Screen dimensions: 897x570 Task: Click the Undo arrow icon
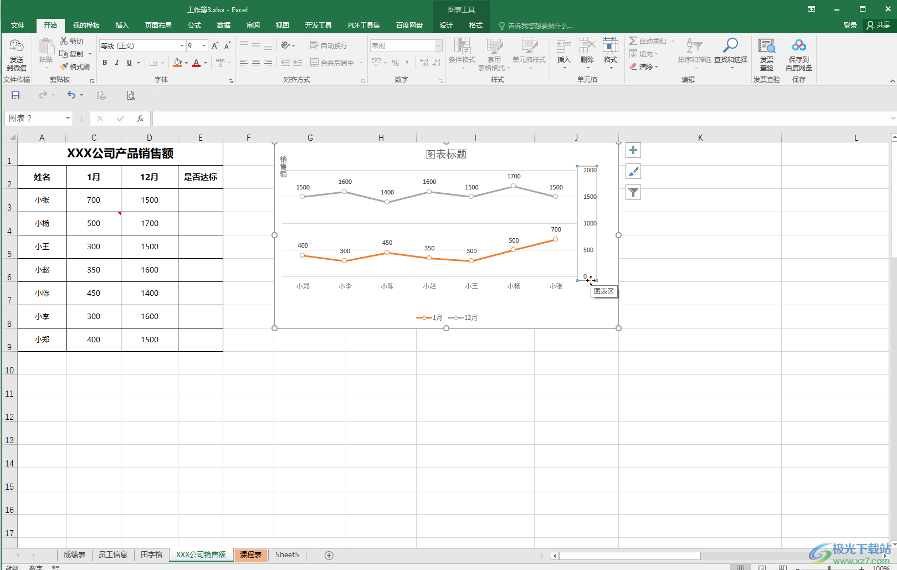(x=71, y=95)
